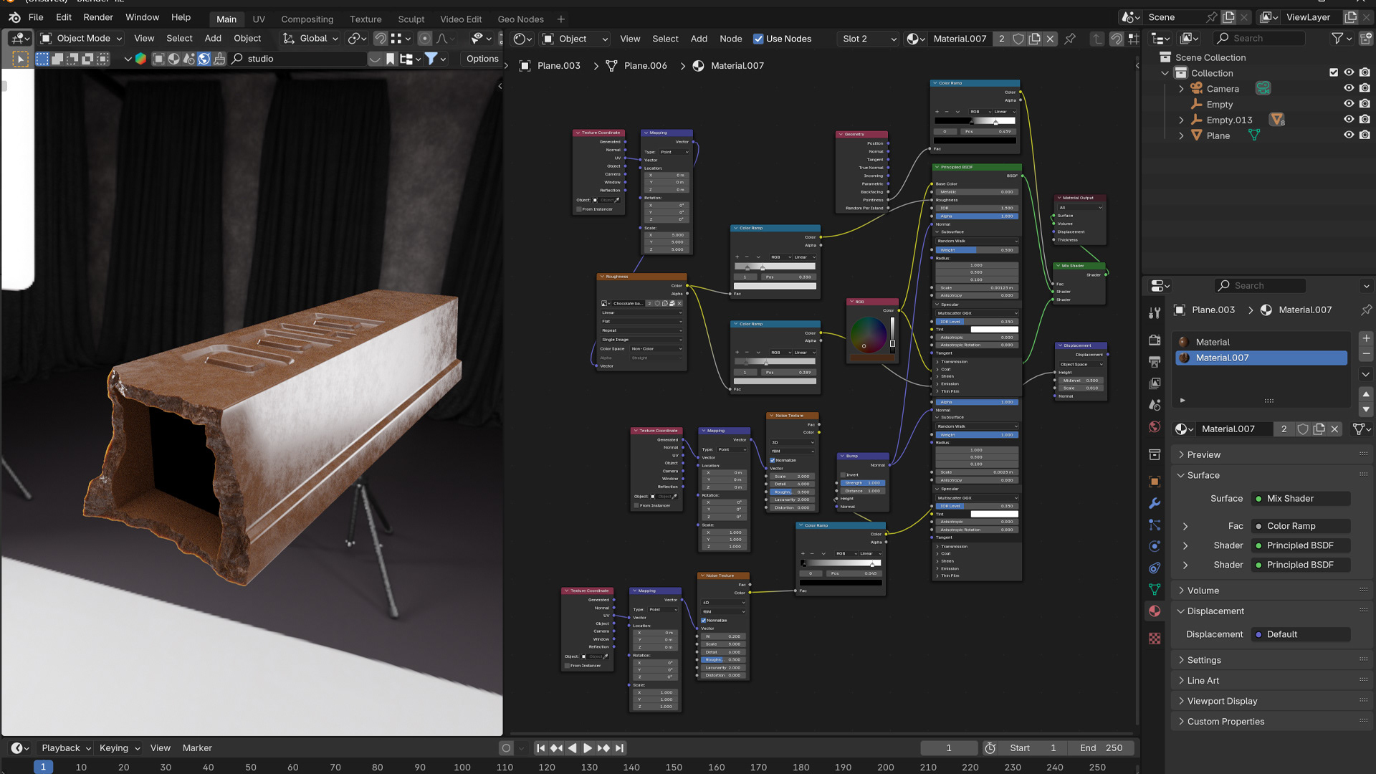Toggle the Use Nodes checkbox
The height and width of the screenshot is (774, 1376).
coord(758,39)
